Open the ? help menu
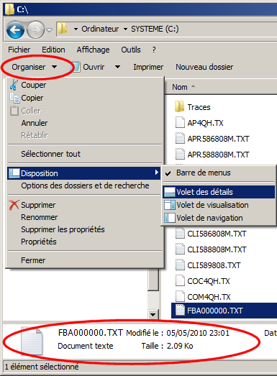277x376 pixels. point(154,50)
